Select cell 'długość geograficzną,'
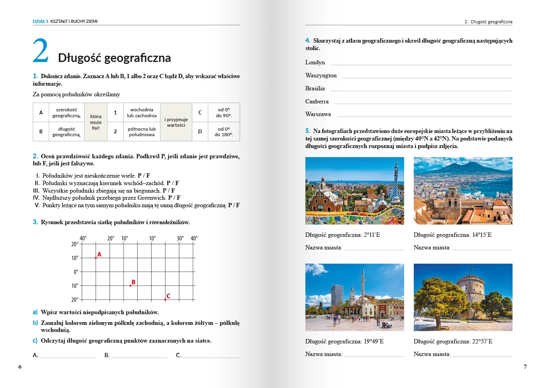 point(66,131)
